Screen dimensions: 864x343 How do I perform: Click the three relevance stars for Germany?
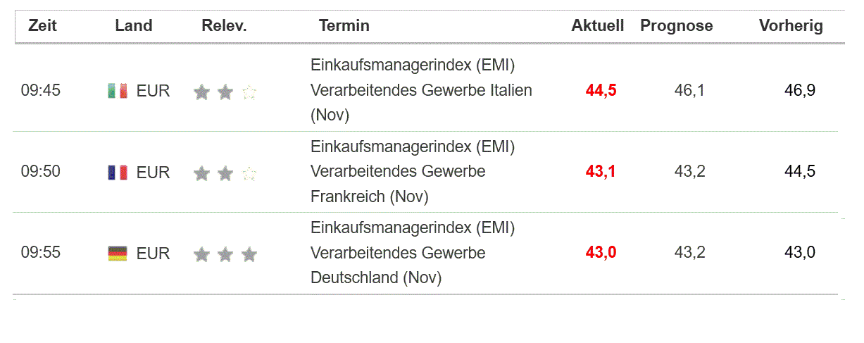pyautogui.click(x=225, y=254)
